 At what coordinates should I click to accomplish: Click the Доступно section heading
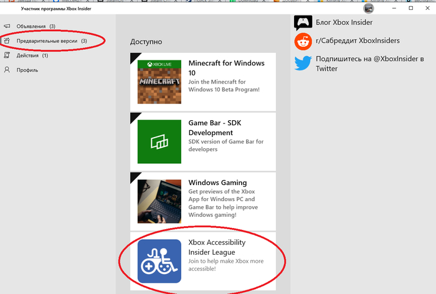(x=146, y=42)
